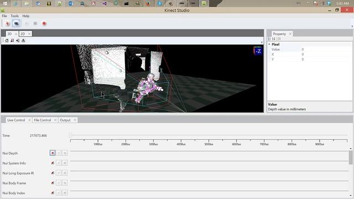Close the Output tab
The image size is (354, 199).
point(75,121)
